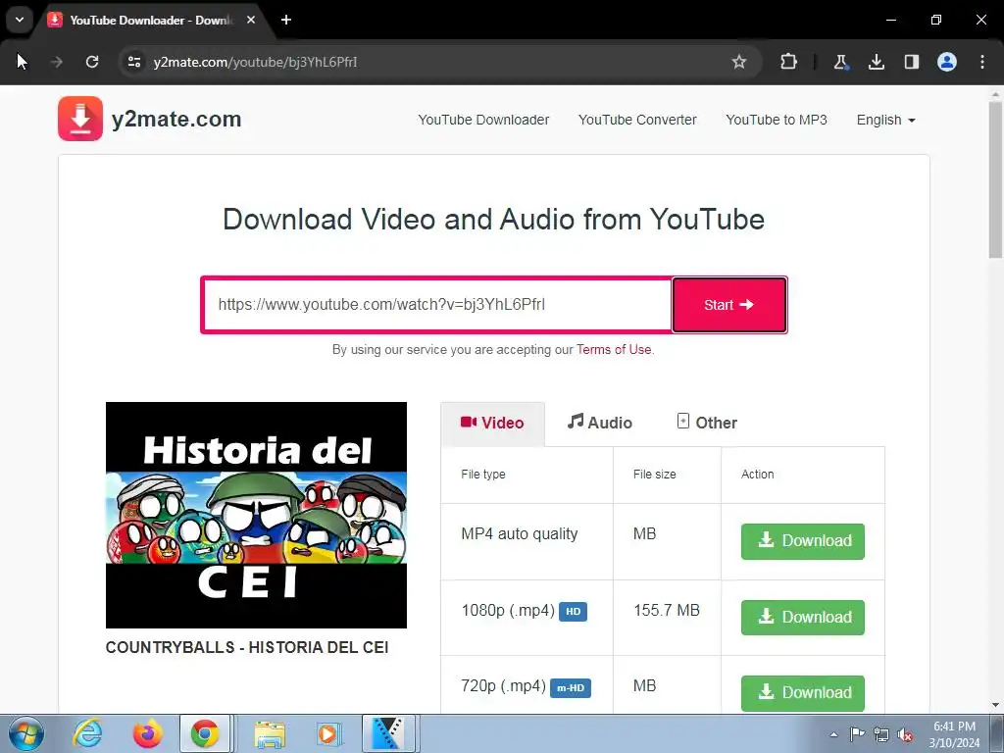Click the 1080p (.mp4) file type text

(x=508, y=610)
